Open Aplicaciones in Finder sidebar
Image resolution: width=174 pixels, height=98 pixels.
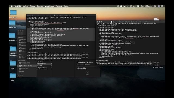22,42
